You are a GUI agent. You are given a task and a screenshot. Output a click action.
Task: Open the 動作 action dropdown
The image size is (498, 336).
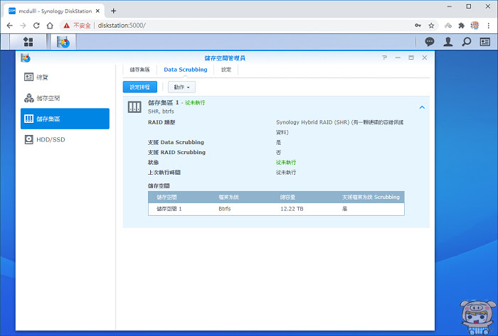tap(181, 87)
